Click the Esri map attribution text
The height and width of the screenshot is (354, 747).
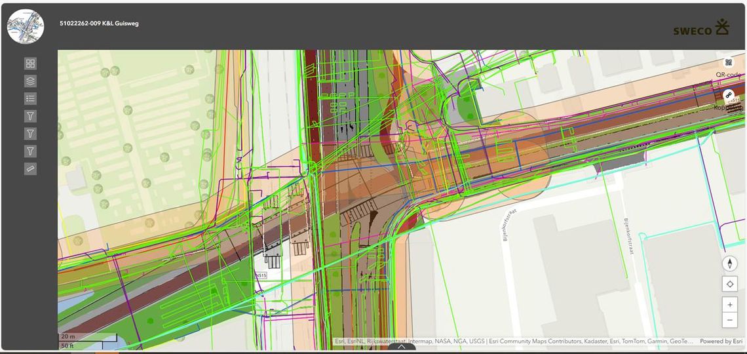pos(514,342)
